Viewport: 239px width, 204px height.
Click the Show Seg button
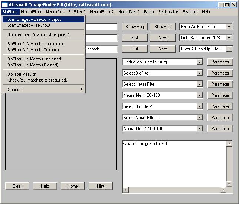tap(135, 27)
